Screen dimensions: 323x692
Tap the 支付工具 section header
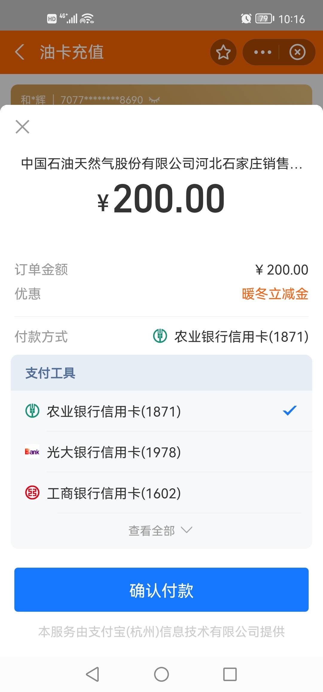(x=50, y=373)
